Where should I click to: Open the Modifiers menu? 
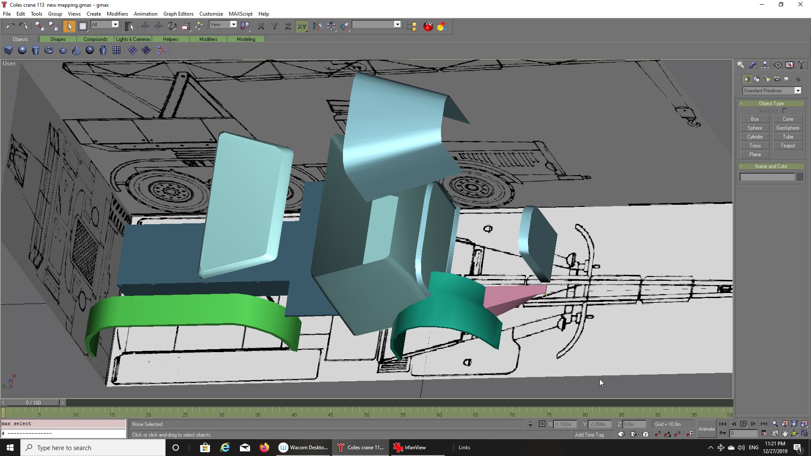(x=117, y=14)
